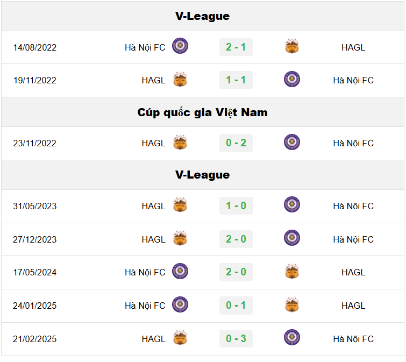Screen dimensions: 406x362
Task: Click Hà Nội FC logo in 14/08/2022 match
Action: point(180,46)
